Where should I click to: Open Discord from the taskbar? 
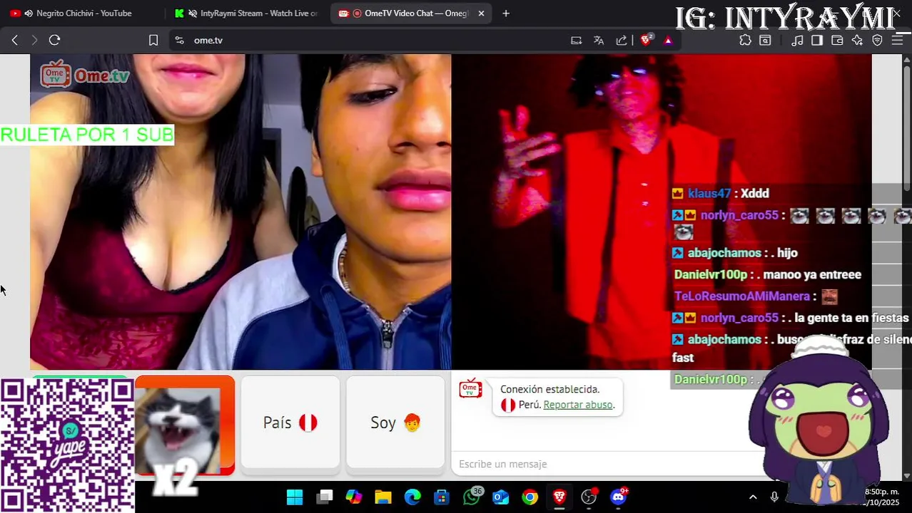619,496
